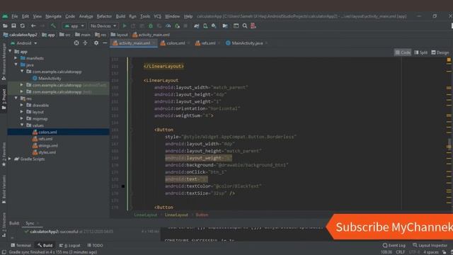Open the TODO tool window
The height and width of the screenshot is (255, 453).
95,246
